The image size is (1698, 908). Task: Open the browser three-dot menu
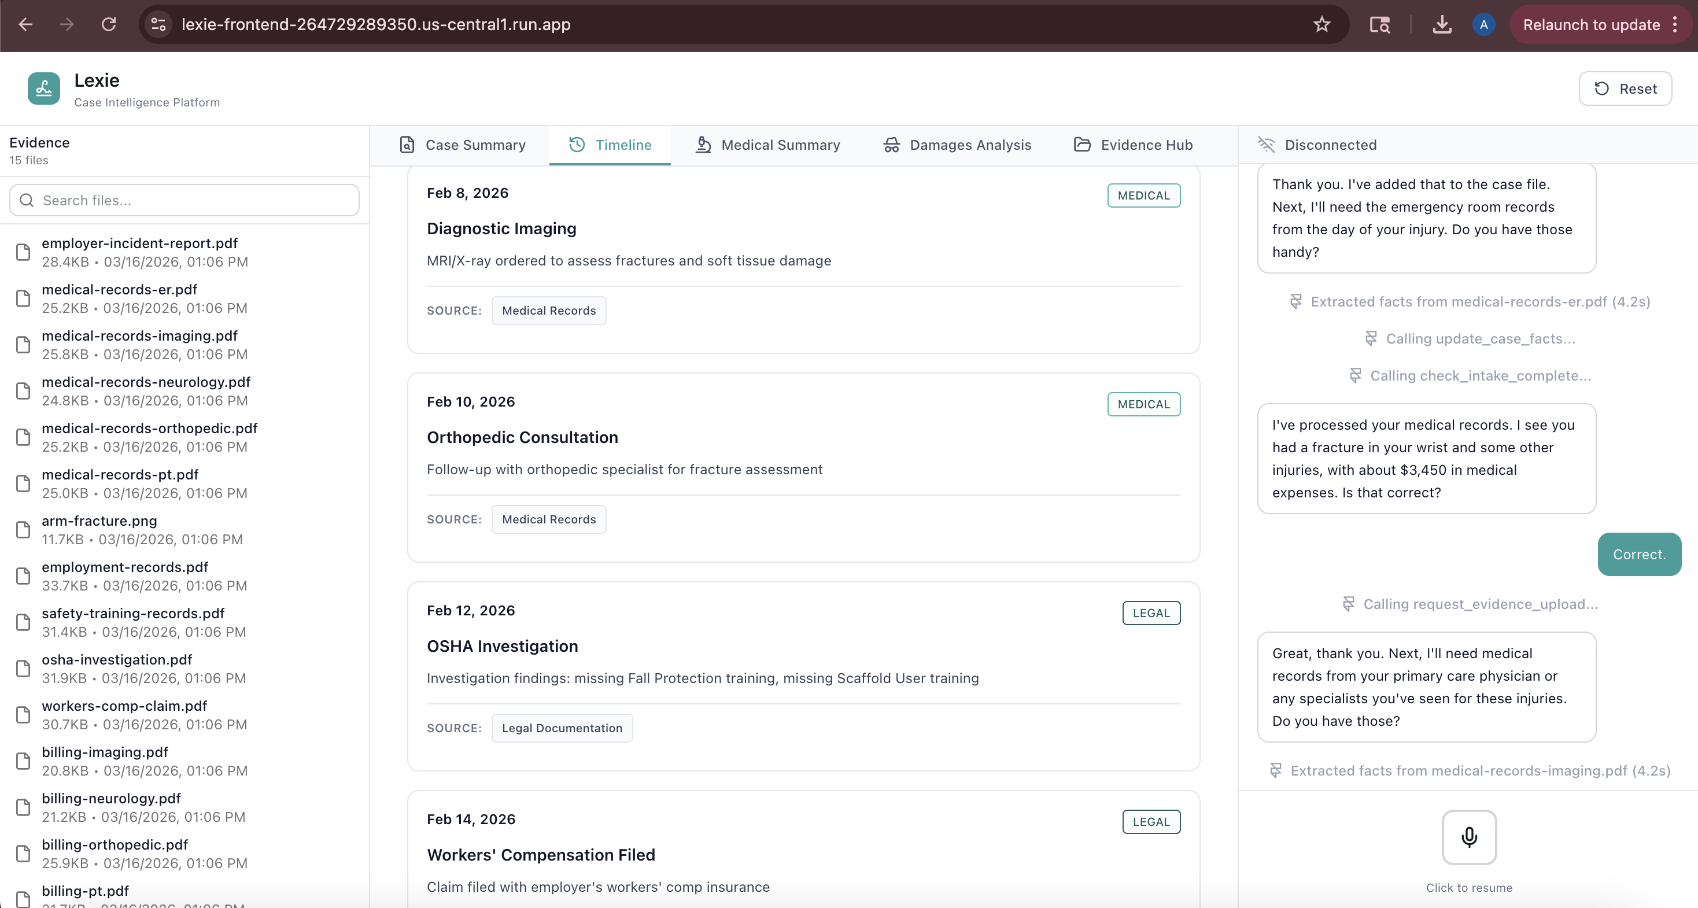click(x=1675, y=25)
